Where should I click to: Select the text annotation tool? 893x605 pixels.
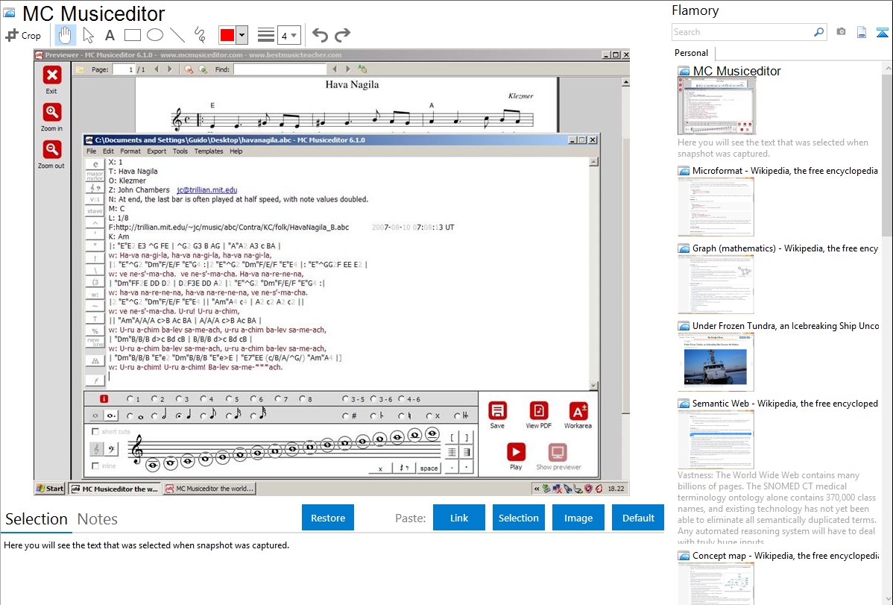click(x=110, y=35)
